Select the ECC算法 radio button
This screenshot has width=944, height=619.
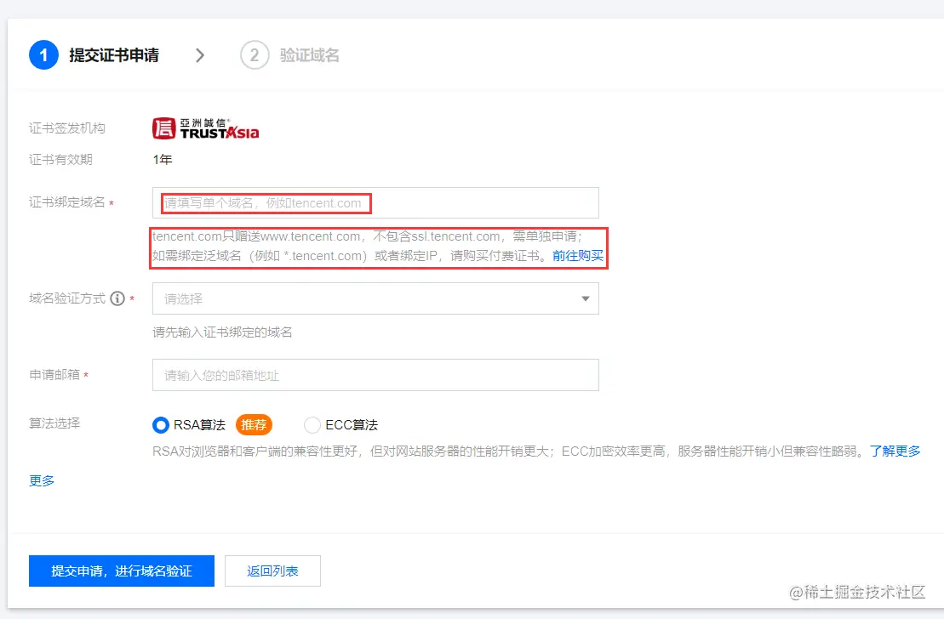click(x=312, y=425)
